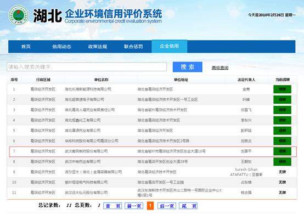Click legal representative Suresh Gihan ATAPATTU
This screenshot has width=304, height=214.
[x=246, y=172]
